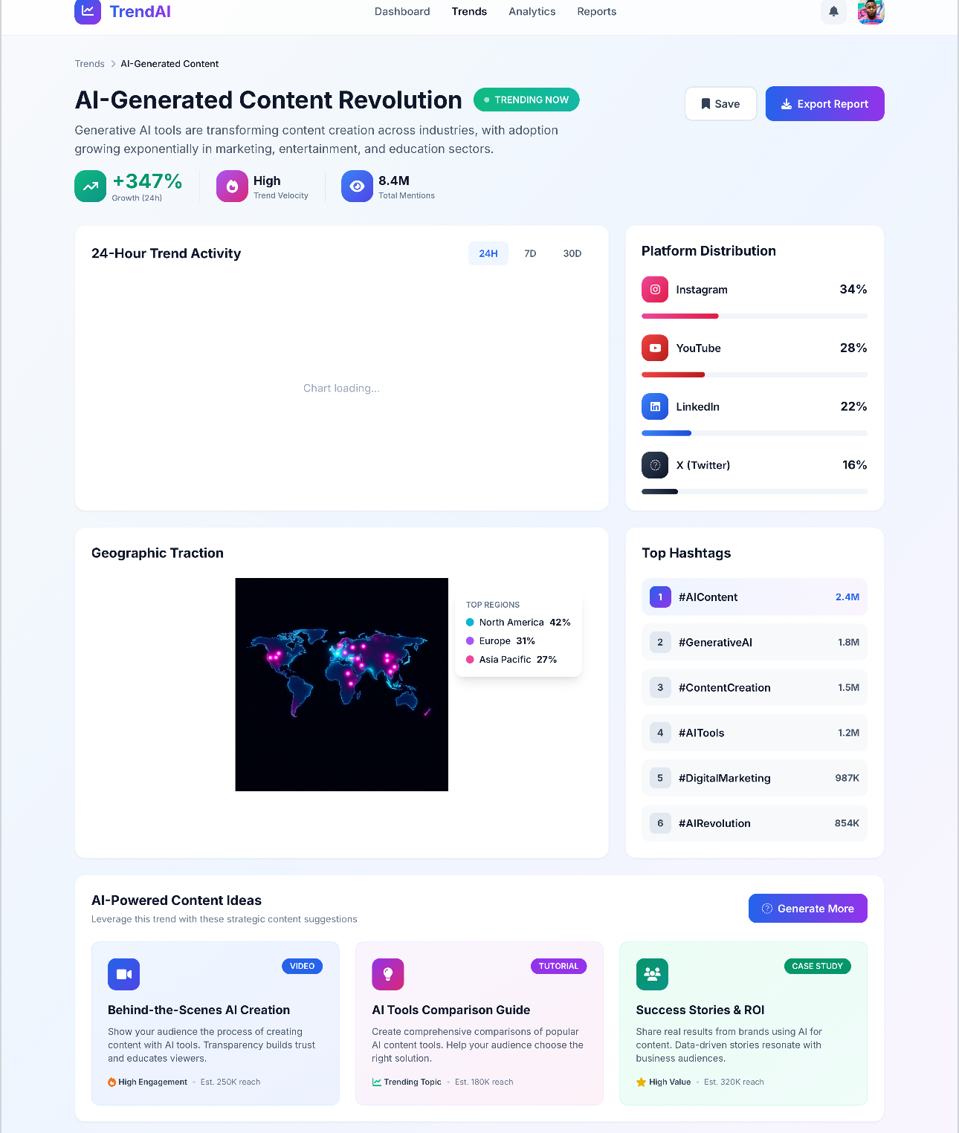The width and height of the screenshot is (959, 1133).
Task: Click the notification bell icon
Action: pos(833,11)
